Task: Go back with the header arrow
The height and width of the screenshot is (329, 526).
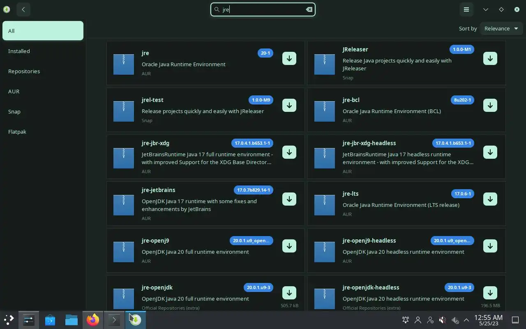Action: [23, 9]
